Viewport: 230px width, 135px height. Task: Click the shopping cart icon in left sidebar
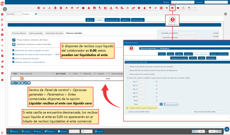2,45
